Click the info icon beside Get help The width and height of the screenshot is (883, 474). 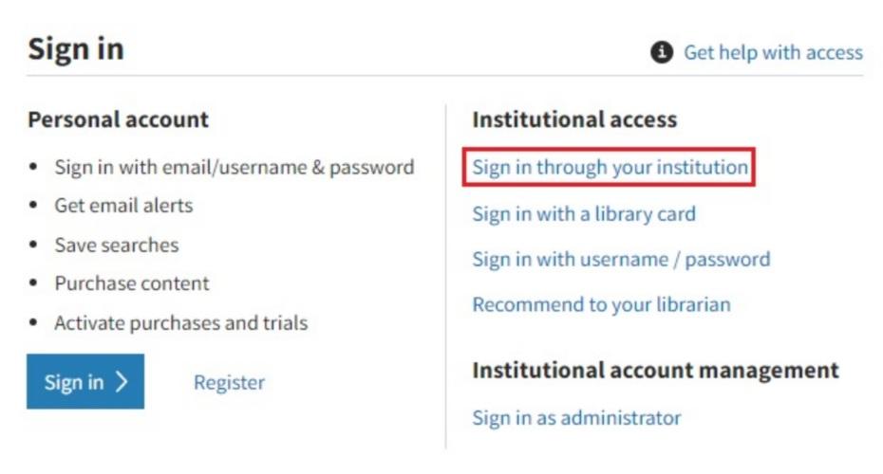662,52
